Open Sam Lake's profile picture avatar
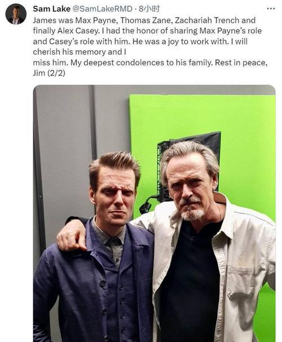This screenshot has height=342, width=282. (x=16, y=14)
